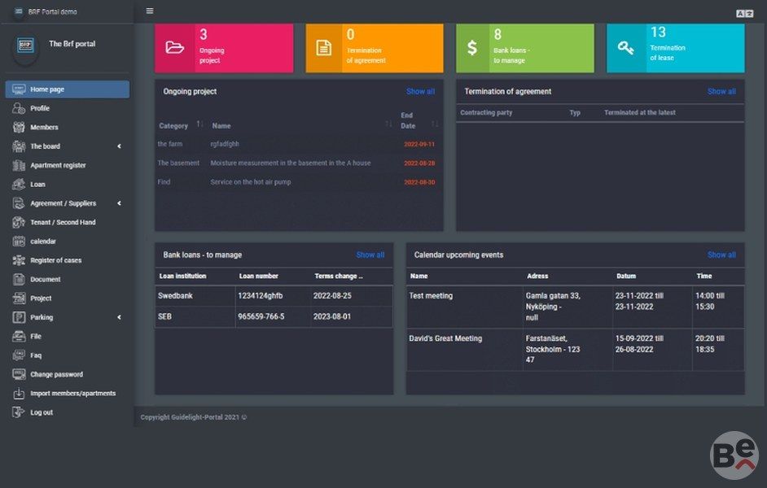This screenshot has width=767, height=488.
Task: Click the Log out icon
Action: (x=19, y=412)
